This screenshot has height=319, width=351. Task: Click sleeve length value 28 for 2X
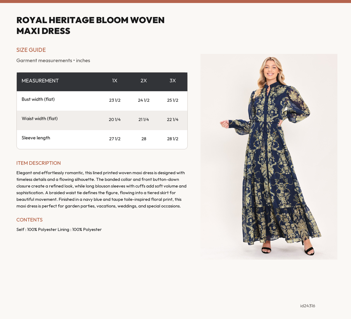144,139
